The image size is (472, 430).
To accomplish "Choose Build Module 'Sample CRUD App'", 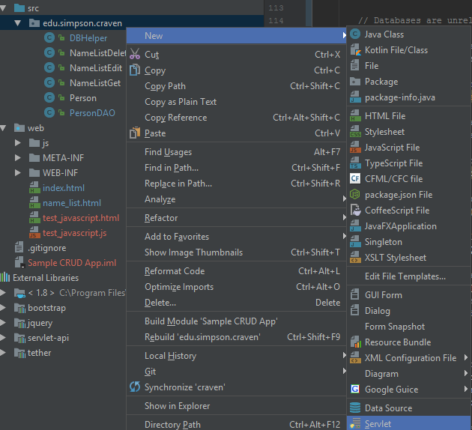I will coord(236,321).
